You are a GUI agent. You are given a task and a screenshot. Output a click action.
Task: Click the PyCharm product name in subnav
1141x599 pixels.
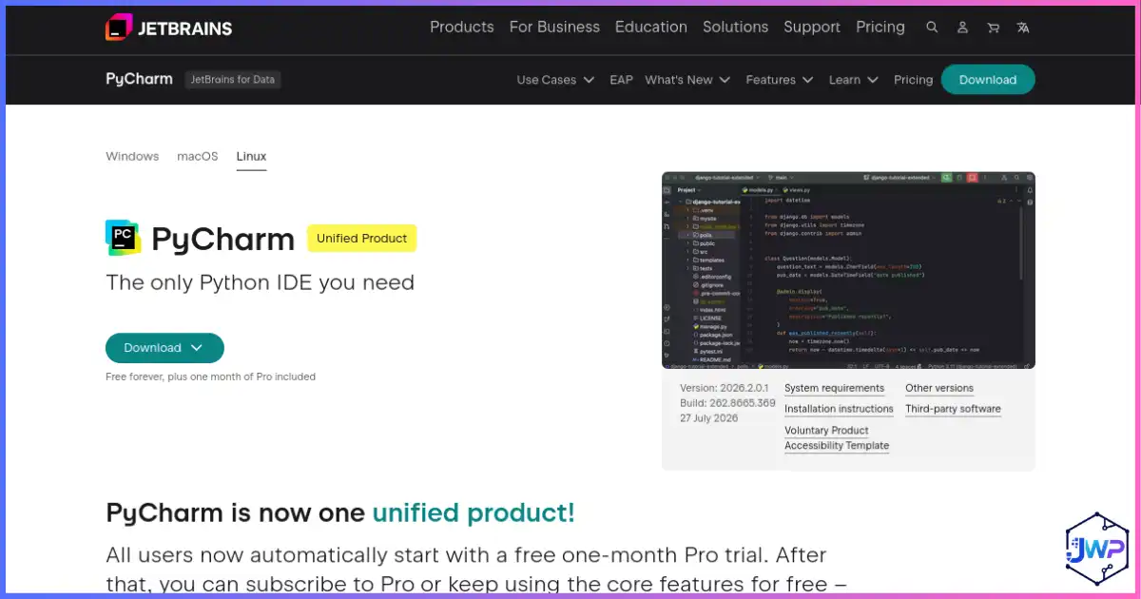click(139, 79)
